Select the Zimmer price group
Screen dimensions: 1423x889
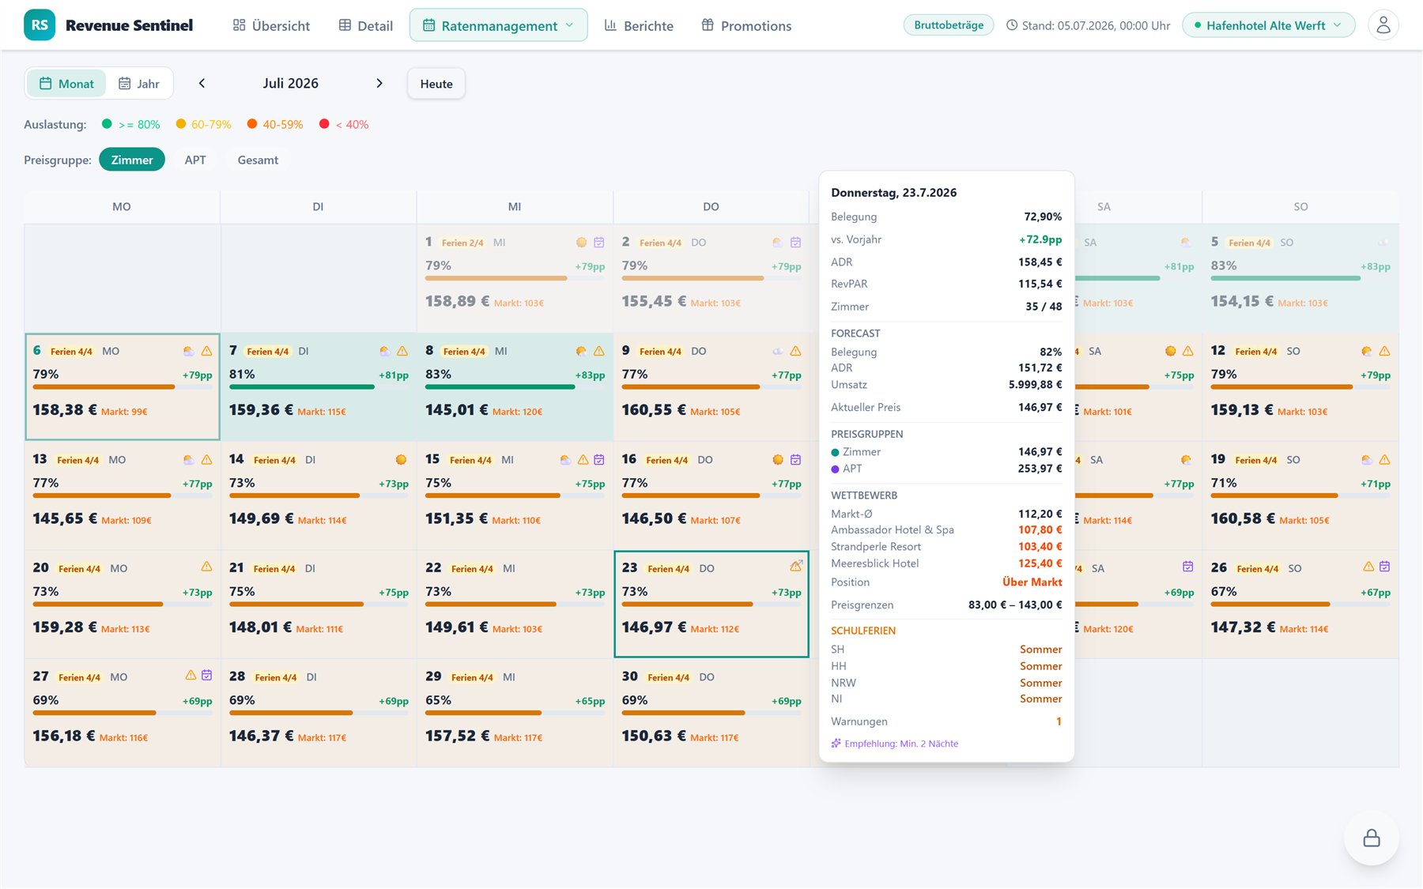pyautogui.click(x=132, y=160)
